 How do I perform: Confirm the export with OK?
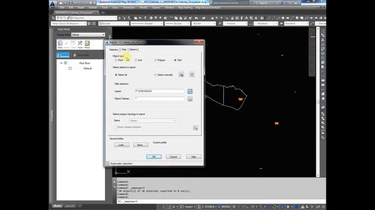[x=154, y=157]
